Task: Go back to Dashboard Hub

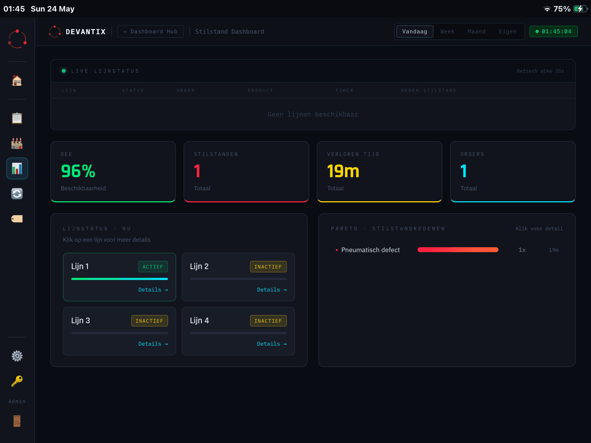Action: pyautogui.click(x=150, y=31)
